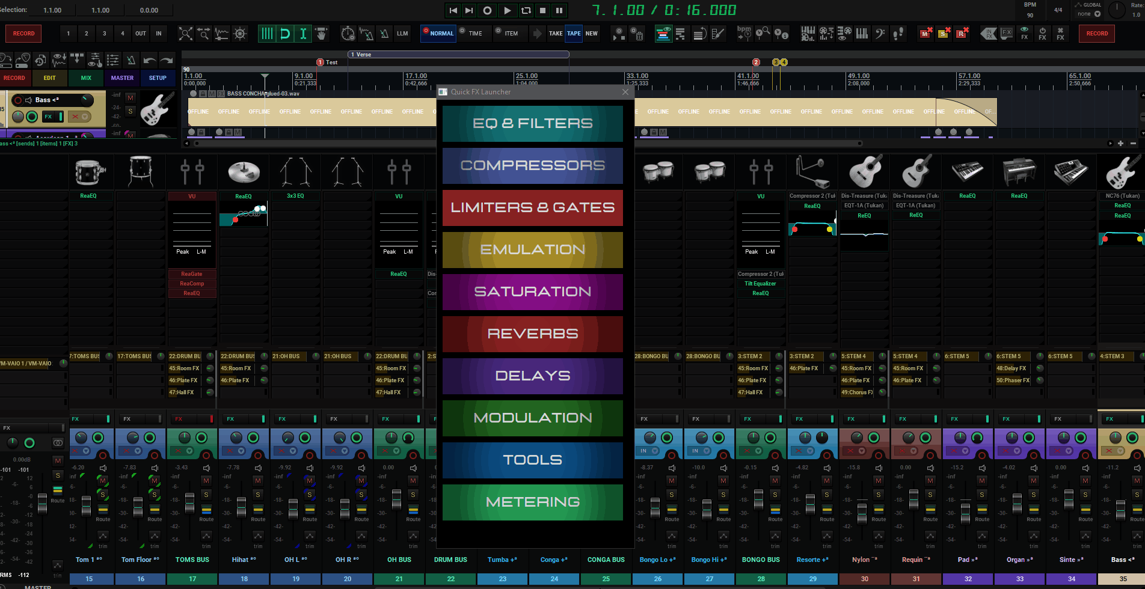Solo the TOMS BUS mixer channel
The image size is (1145, 589).
(x=206, y=495)
